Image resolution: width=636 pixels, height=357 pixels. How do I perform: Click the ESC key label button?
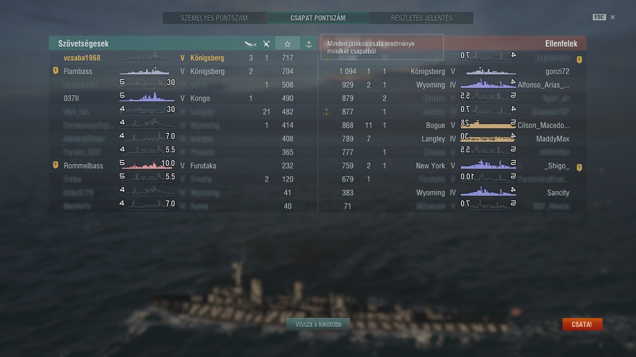click(x=599, y=17)
